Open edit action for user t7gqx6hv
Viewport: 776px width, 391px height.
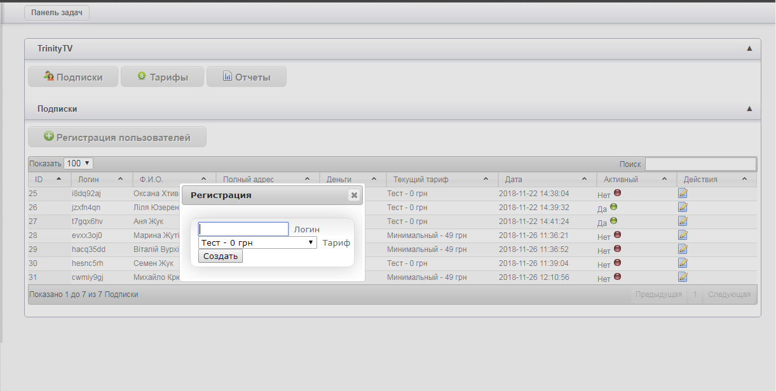[683, 221]
